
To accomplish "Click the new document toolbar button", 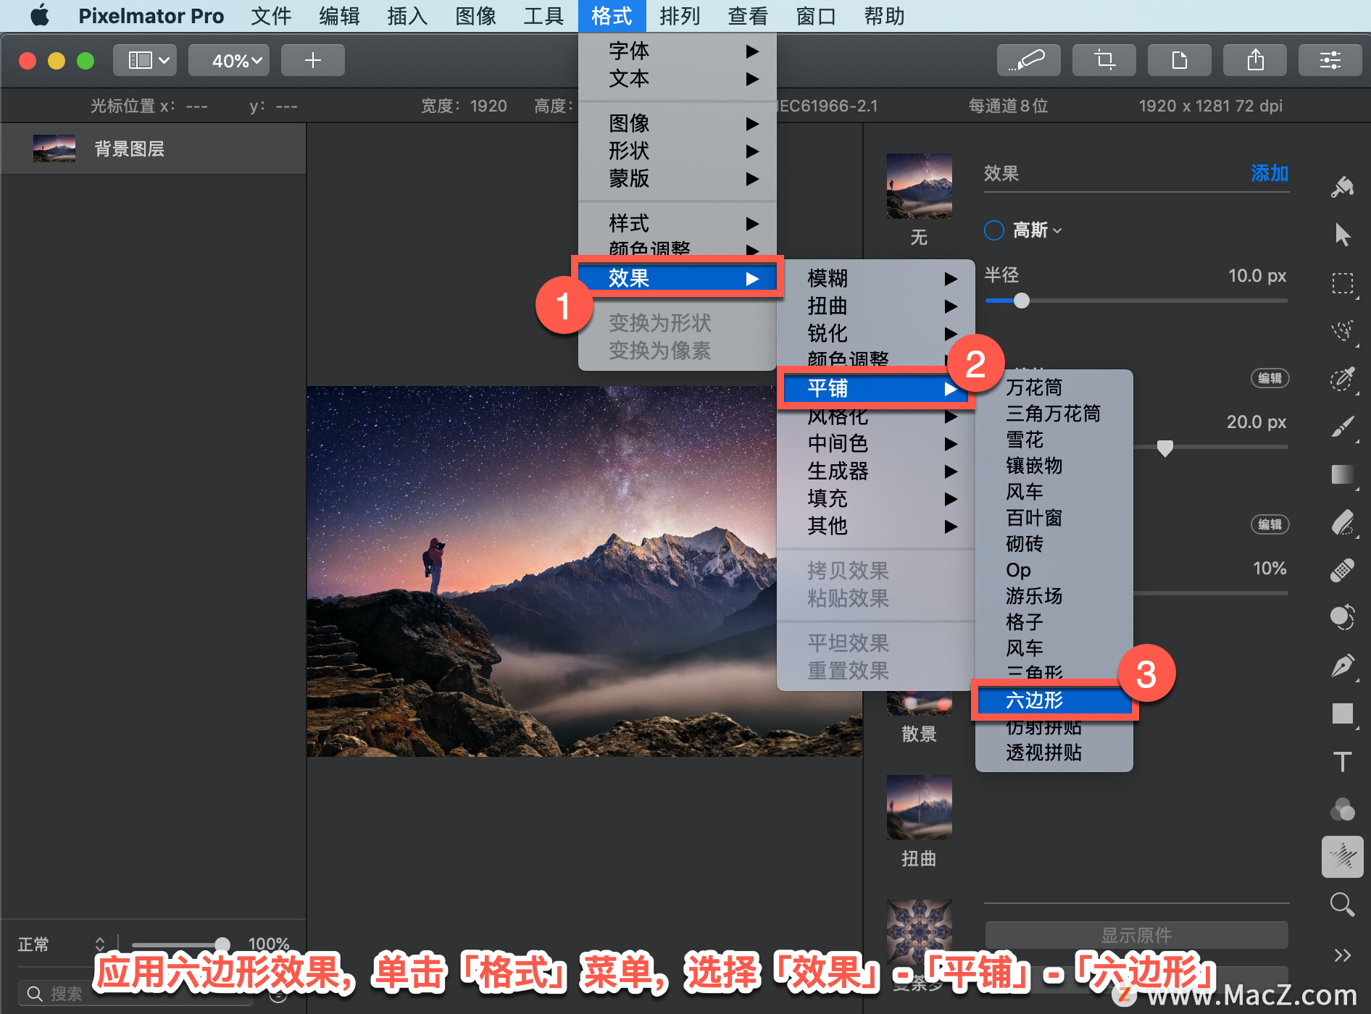I will (x=1180, y=60).
